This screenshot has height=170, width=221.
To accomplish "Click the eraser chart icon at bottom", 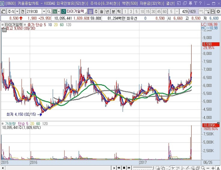I will pyautogui.click(x=193, y=168).
